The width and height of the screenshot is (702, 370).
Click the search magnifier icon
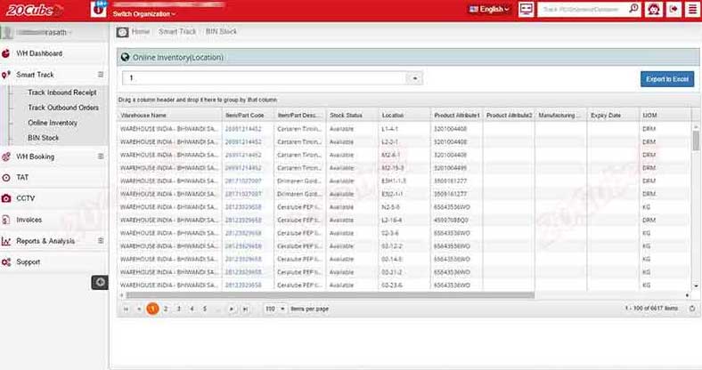pyautogui.click(x=633, y=9)
